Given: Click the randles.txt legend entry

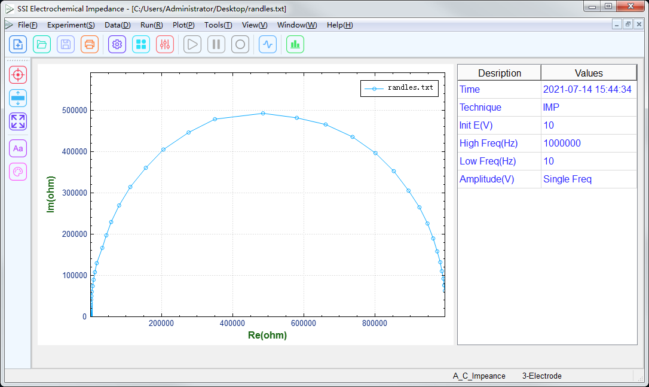Looking at the screenshot, I should click(x=399, y=88).
